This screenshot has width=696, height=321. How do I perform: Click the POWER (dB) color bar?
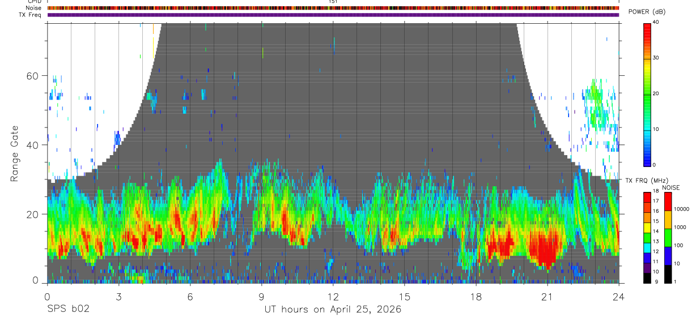click(x=647, y=94)
